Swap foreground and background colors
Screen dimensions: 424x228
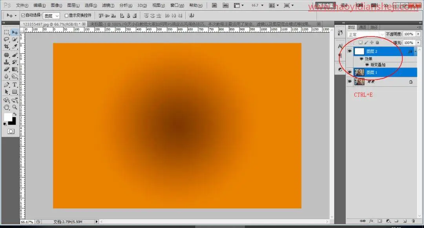tap(15, 114)
